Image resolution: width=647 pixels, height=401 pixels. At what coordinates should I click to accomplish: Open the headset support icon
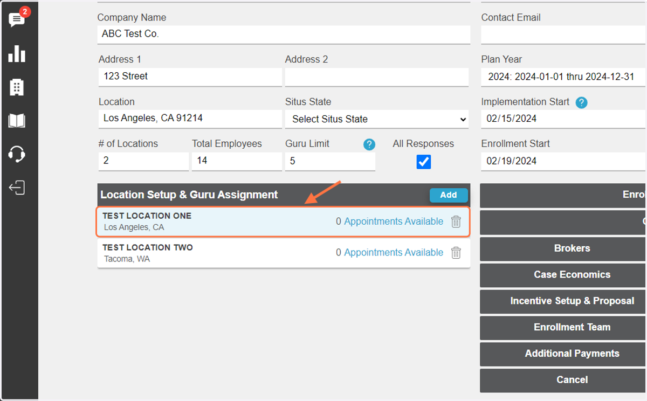(x=17, y=154)
